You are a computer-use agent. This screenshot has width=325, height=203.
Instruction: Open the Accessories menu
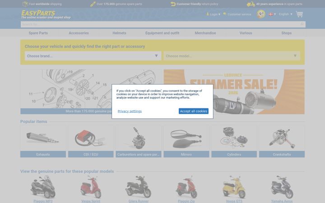click(x=79, y=33)
